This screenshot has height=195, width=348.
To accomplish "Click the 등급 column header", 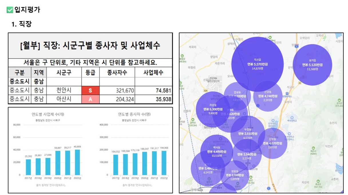I will tap(90, 72).
